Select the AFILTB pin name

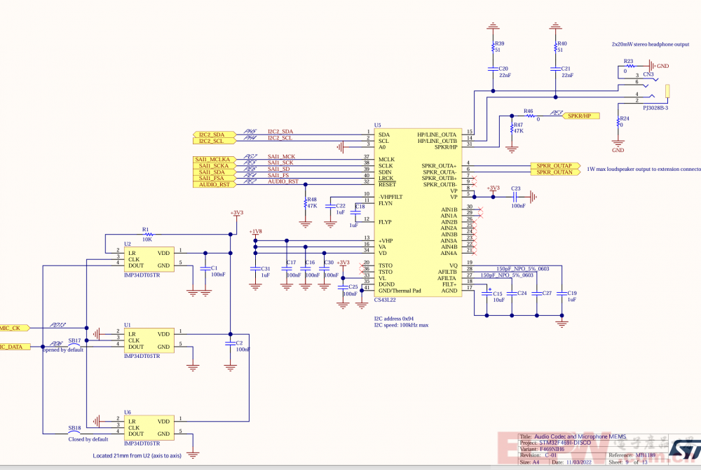(447, 272)
